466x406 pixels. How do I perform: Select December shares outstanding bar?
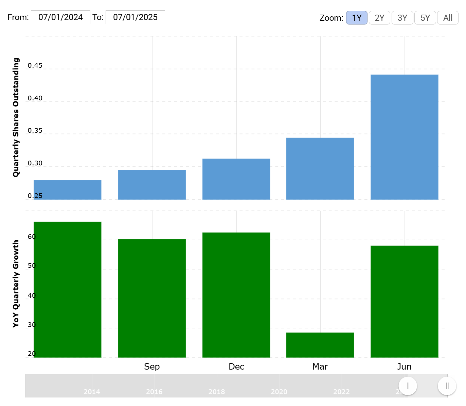(x=236, y=179)
